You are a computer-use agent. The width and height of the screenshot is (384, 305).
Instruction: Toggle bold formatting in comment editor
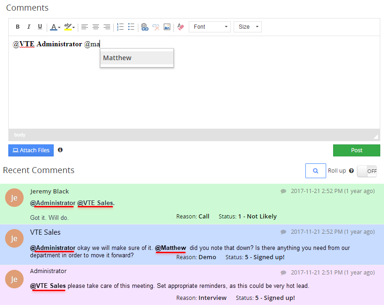click(18, 27)
